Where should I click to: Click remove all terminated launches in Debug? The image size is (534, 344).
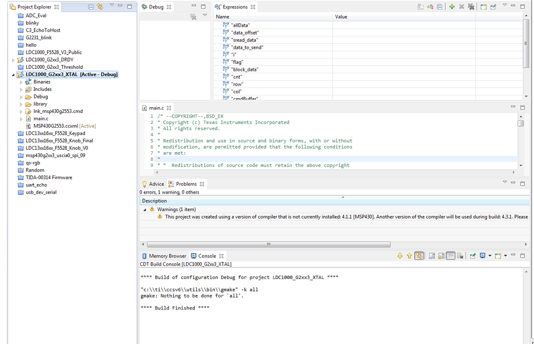193,16
